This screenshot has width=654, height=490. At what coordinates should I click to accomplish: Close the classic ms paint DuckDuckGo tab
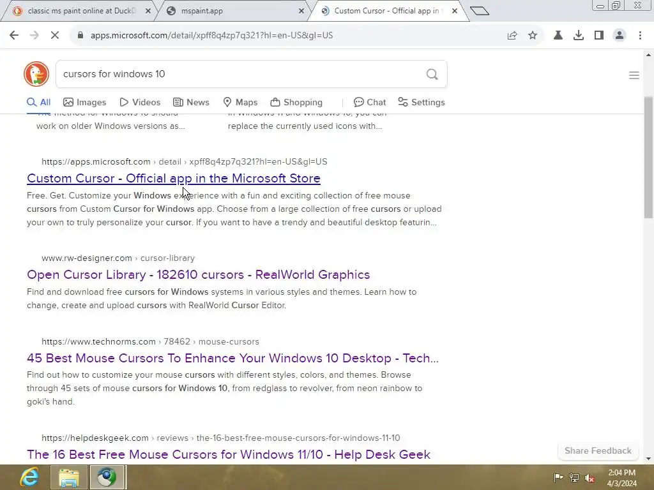coord(148,11)
